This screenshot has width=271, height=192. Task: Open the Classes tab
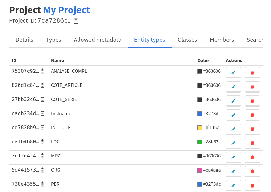point(187,40)
